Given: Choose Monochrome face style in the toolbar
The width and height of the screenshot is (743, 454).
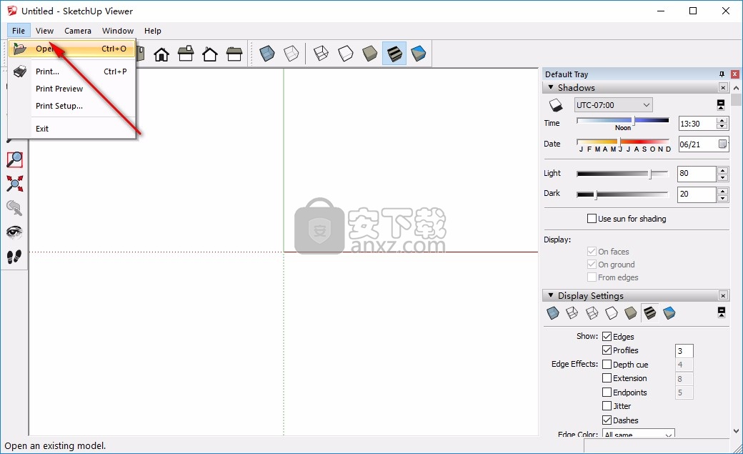Looking at the screenshot, I should [419, 53].
